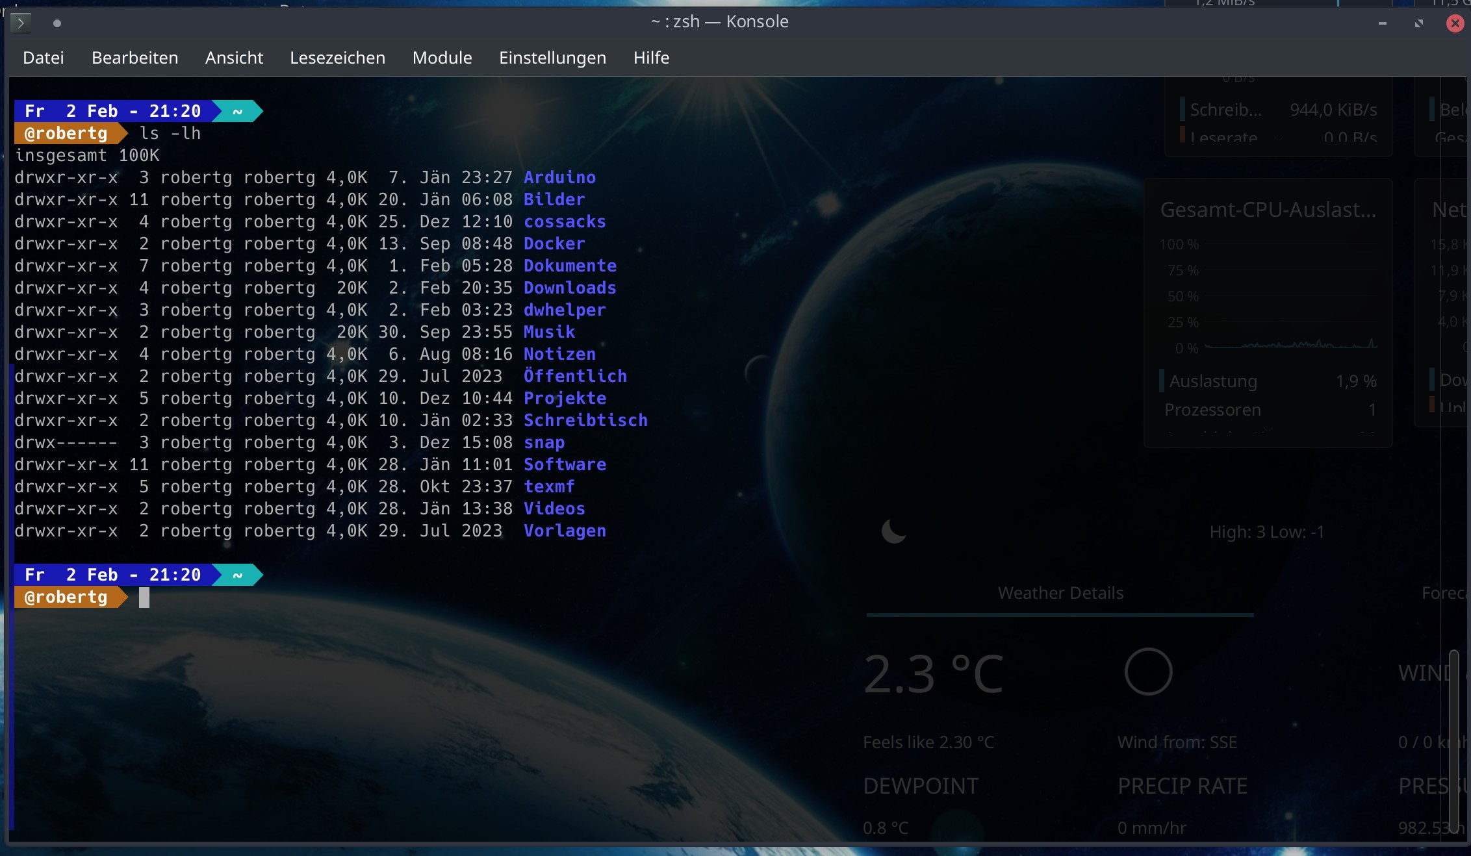Click the moon icon in weather widget
The image size is (1471, 856).
click(x=894, y=531)
